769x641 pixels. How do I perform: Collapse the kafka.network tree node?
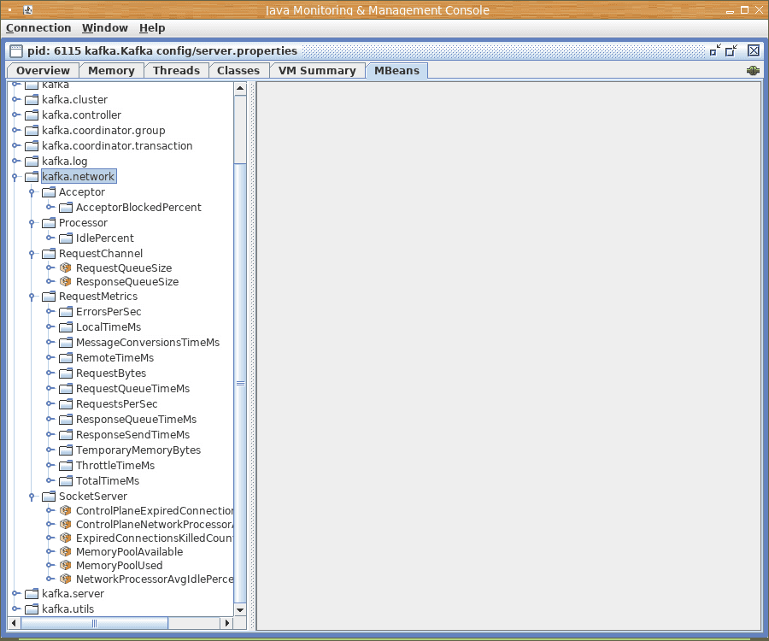tap(15, 177)
